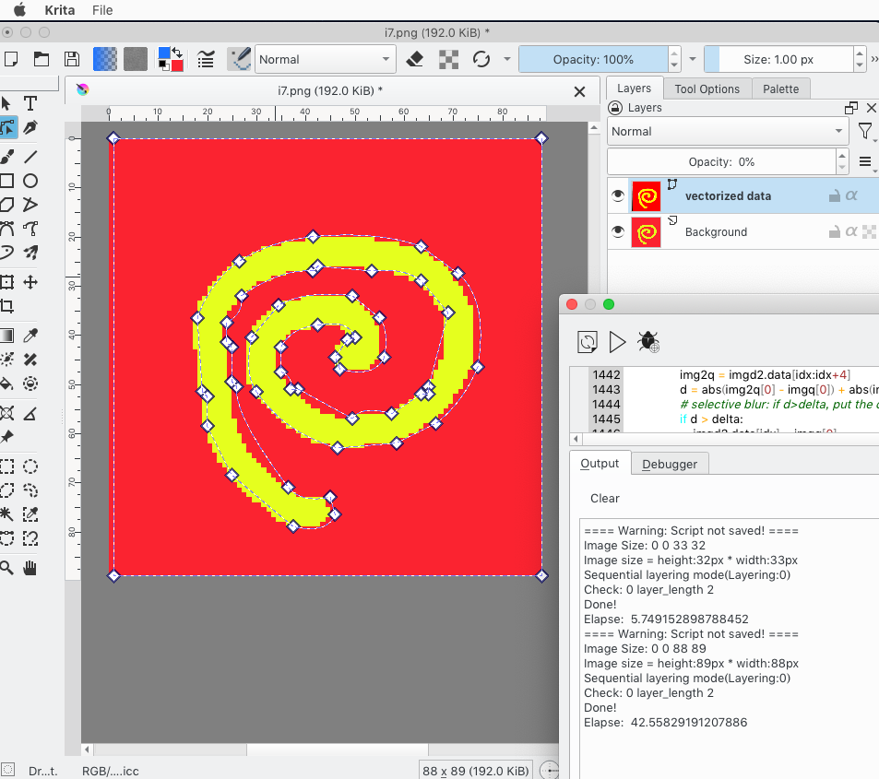Select the Text tool in the toolbox
This screenshot has width=879, height=779.
pyautogui.click(x=30, y=103)
